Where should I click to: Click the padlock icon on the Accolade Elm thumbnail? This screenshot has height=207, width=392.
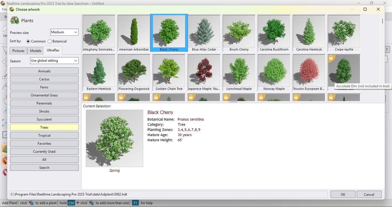pyautogui.click(x=331, y=58)
